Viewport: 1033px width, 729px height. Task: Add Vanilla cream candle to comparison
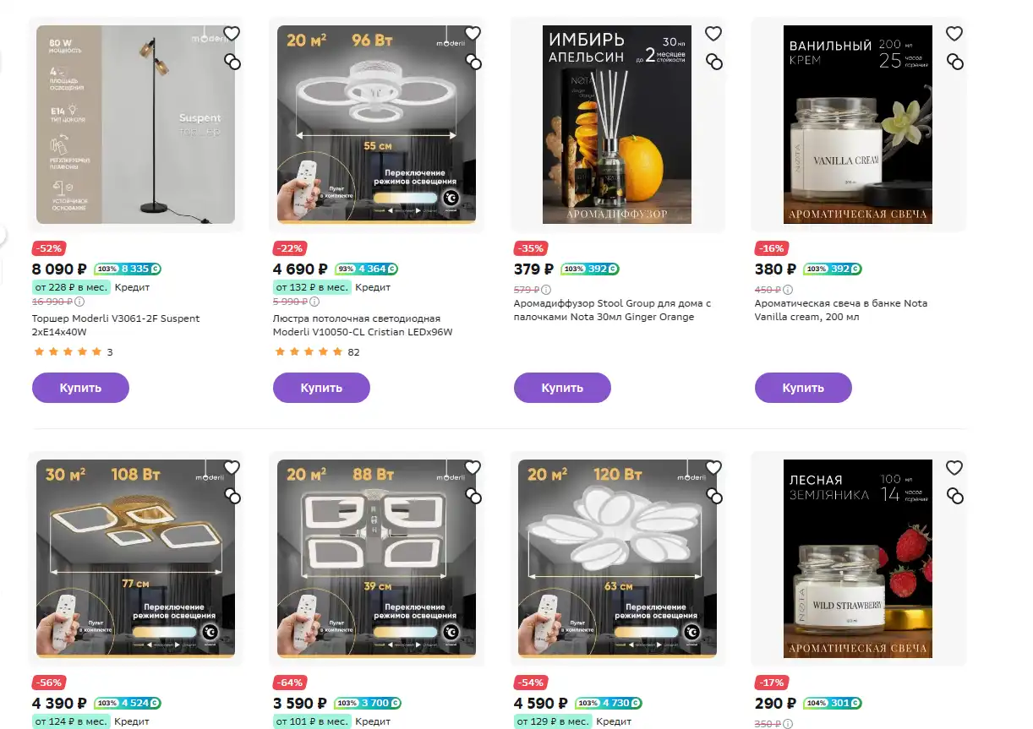(x=954, y=62)
